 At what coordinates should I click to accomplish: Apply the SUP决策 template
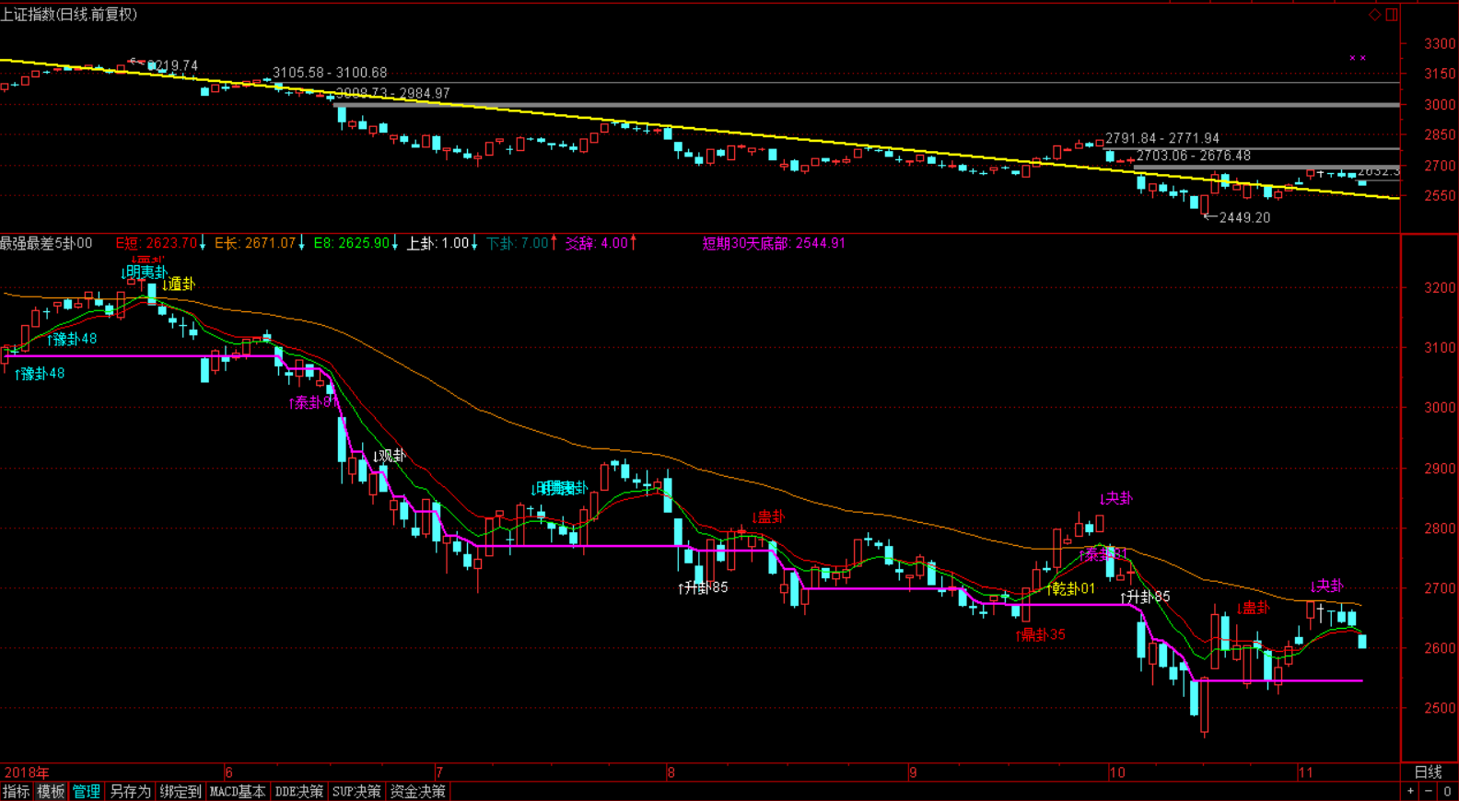[356, 792]
